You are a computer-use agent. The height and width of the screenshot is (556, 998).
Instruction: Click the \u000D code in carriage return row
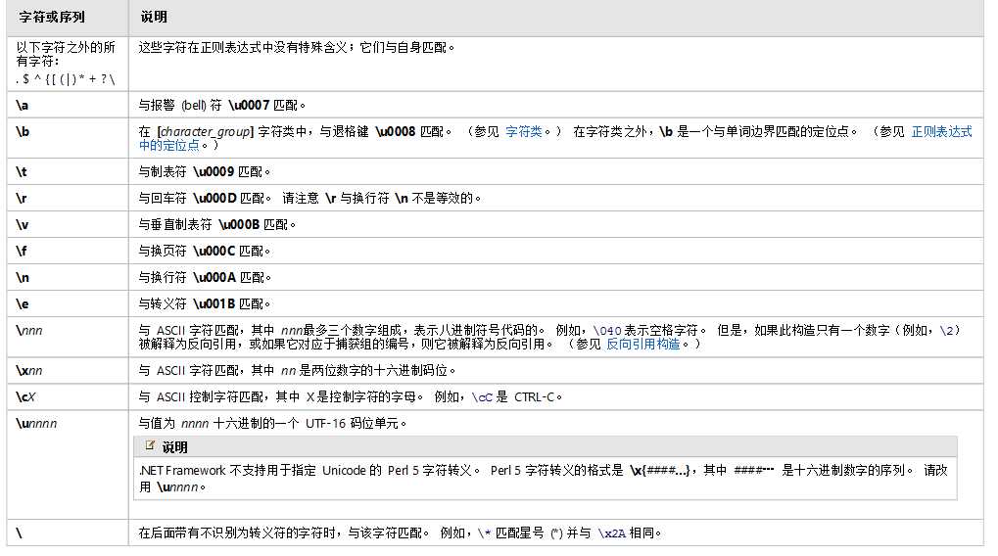point(214,199)
